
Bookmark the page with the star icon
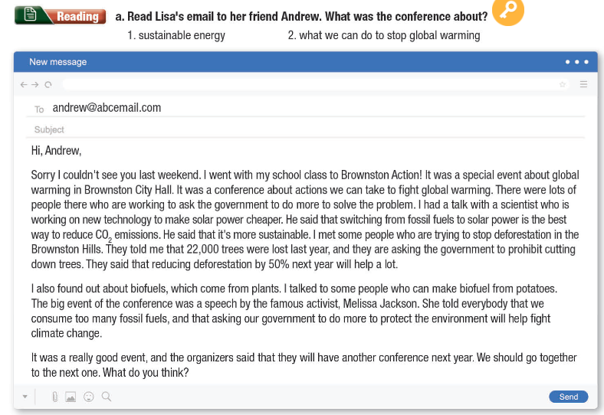pyautogui.click(x=563, y=84)
